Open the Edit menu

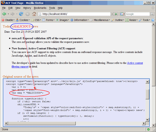pyautogui.click(x=10, y=8)
